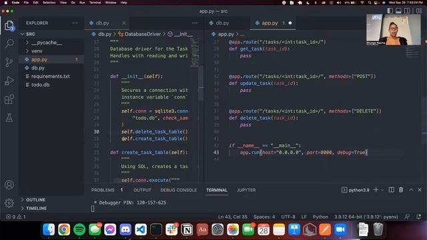Kill terminal with trash icon
Screen dimensions: 427x240
pos(401,190)
